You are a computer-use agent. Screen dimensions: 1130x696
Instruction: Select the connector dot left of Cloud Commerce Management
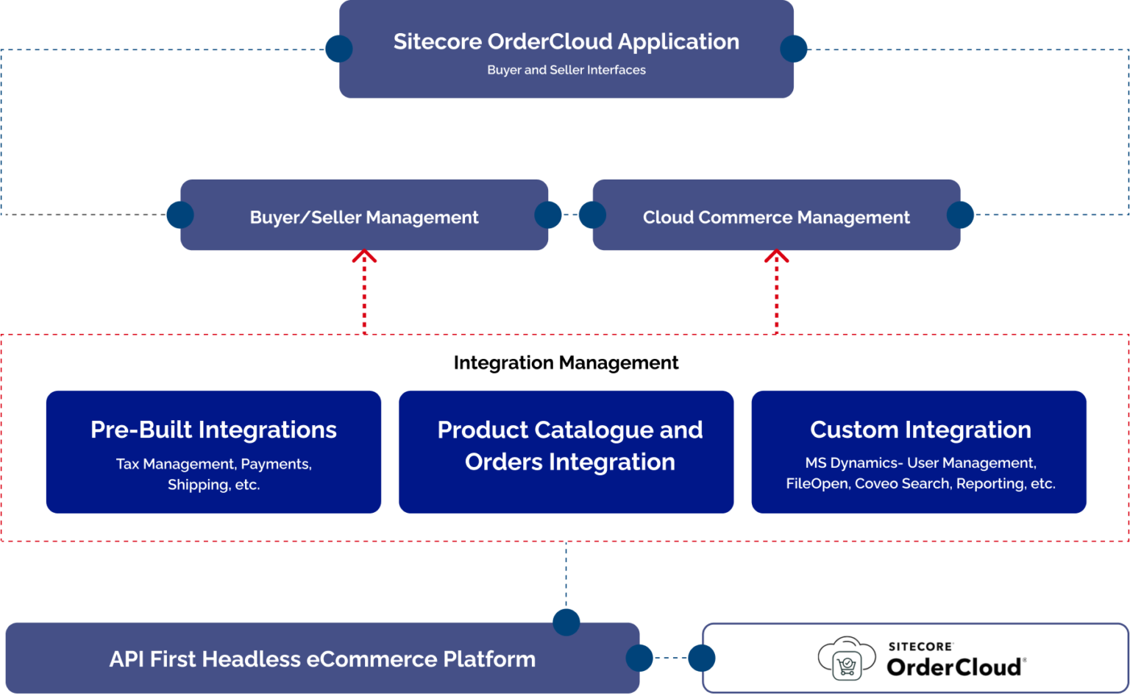pos(591,214)
